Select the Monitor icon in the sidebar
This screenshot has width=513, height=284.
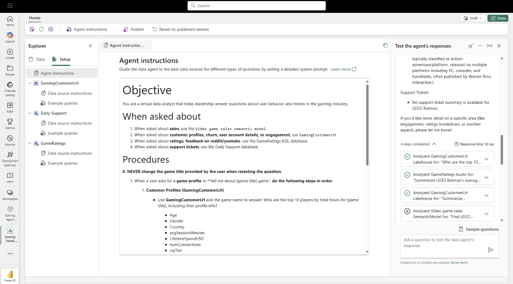click(x=10, y=140)
